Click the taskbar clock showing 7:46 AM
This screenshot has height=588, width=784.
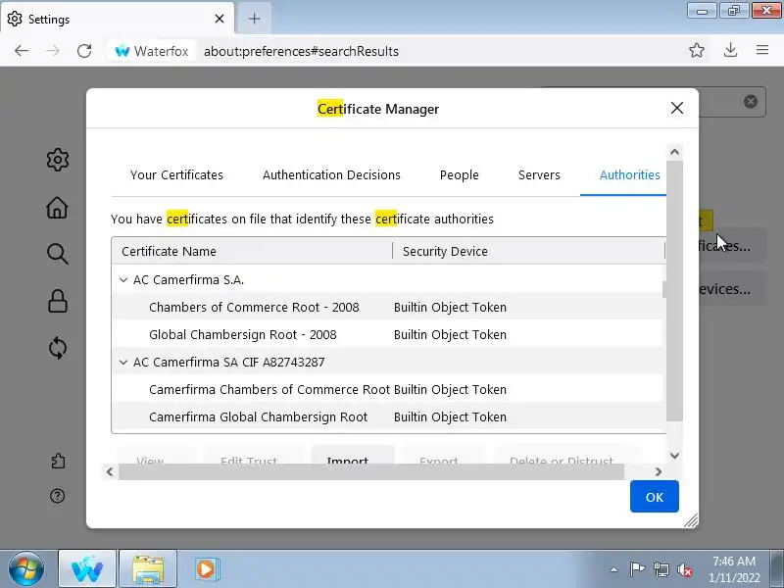(734, 569)
